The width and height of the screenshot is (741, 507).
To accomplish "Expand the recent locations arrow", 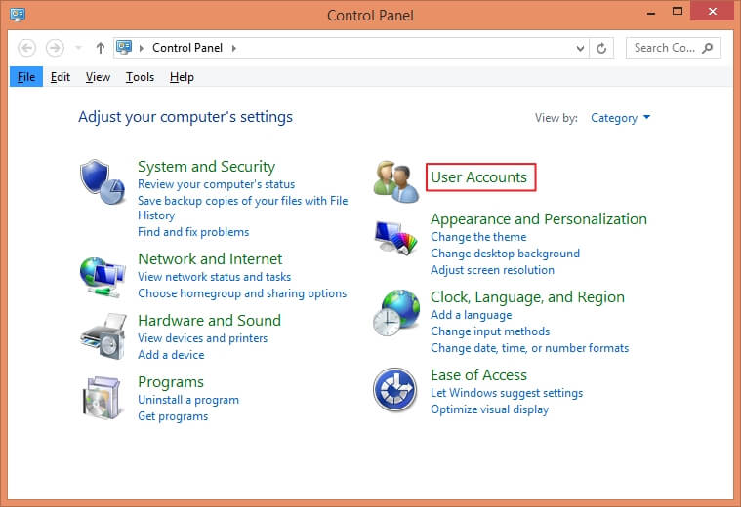I will pos(78,48).
